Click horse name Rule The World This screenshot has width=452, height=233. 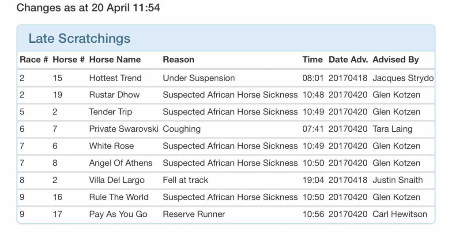click(x=119, y=197)
